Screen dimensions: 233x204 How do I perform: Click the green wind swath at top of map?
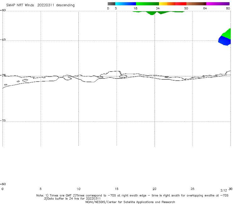click(x=158, y=13)
